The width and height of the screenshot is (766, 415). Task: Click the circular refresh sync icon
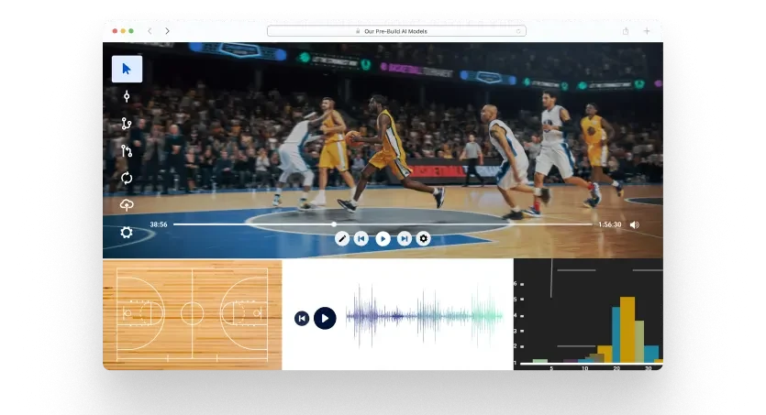click(127, 178)
